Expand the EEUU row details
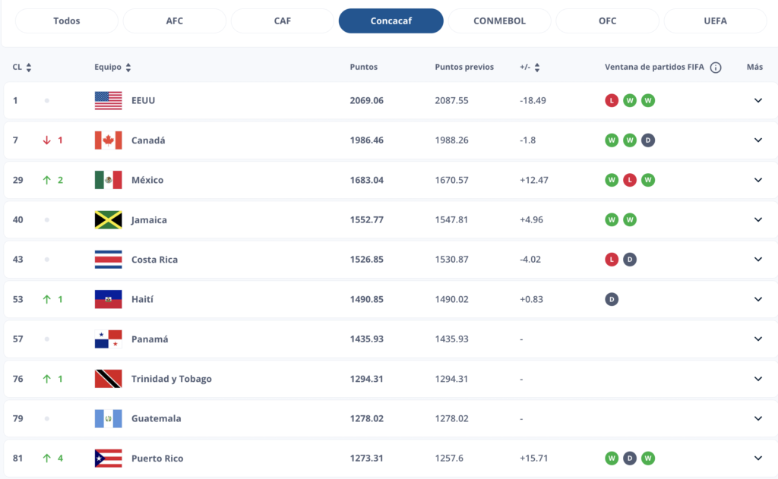This screenshot has width=778, height=479. click(758, 101)
